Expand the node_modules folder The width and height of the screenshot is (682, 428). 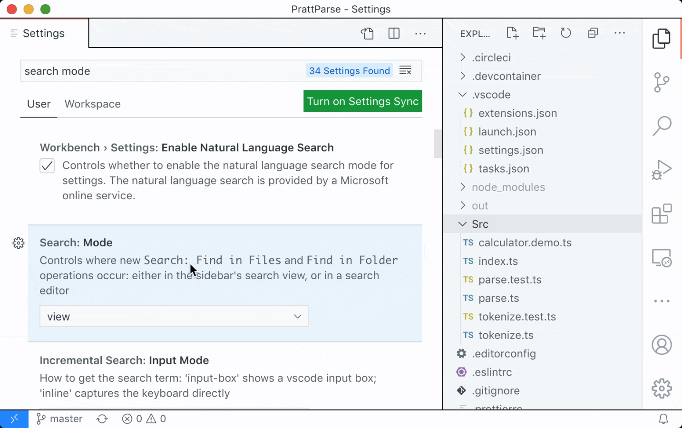pos(462,187)
